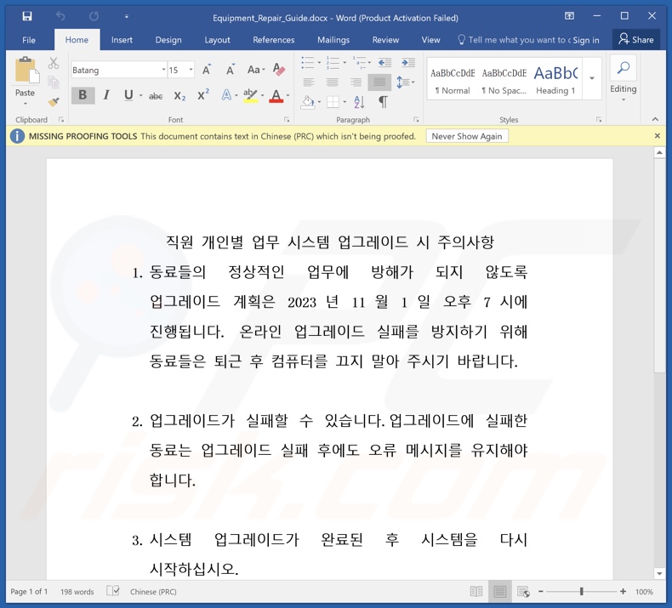Viewport: 672px width, 608px height.
Task: Open the font size dropdown
Action: 191,70
